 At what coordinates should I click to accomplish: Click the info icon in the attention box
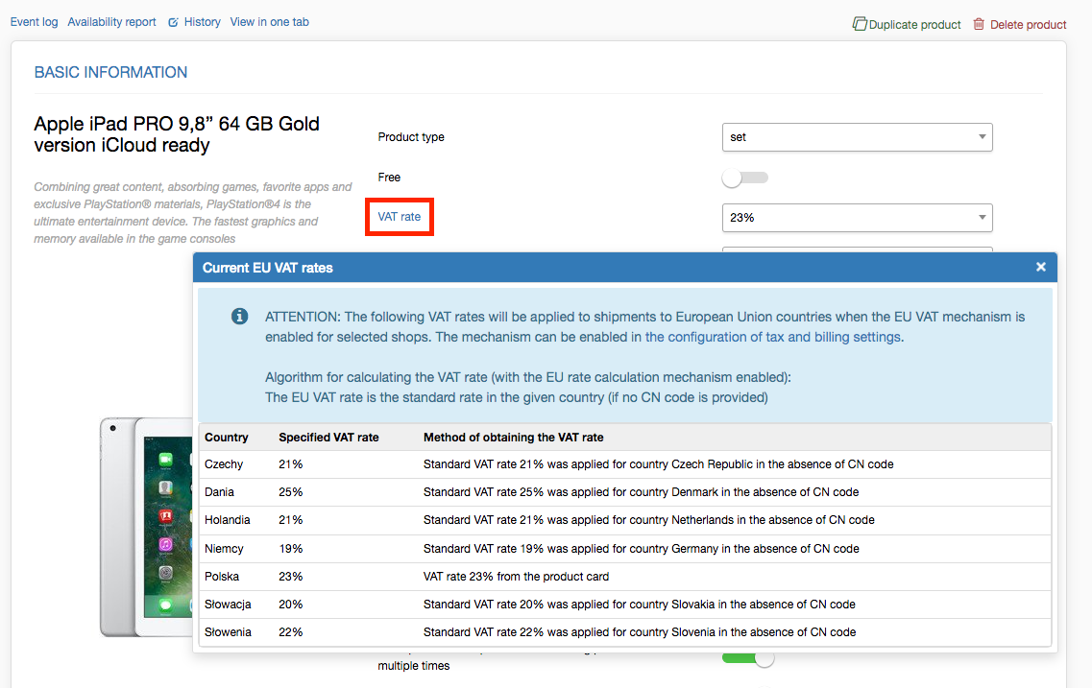[x=239, y=317]
